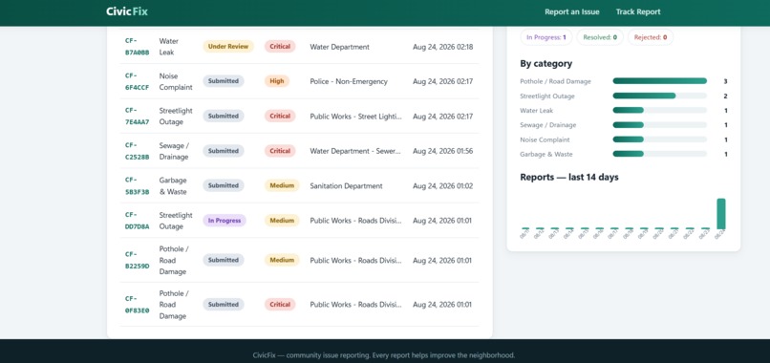
Task: Filter by the In Progress: 1 chip
Action: (x=546, y=37)
